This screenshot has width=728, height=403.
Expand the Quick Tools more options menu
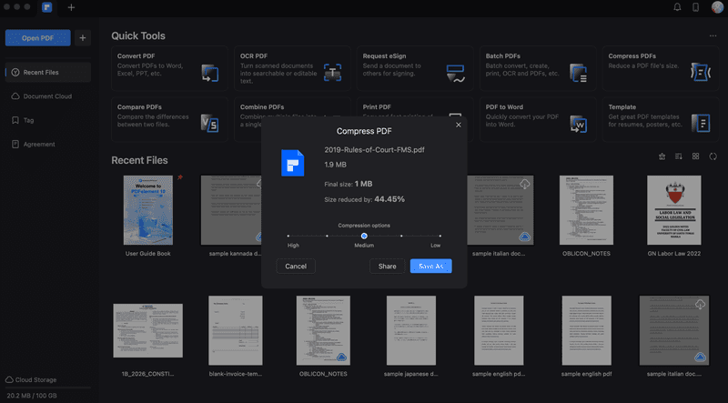coord(713,36)
